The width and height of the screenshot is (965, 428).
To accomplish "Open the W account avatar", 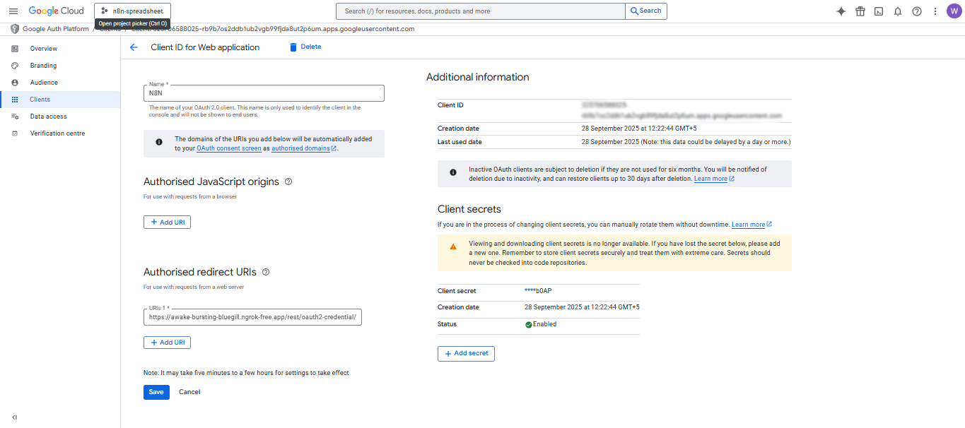I will [x=953, y=11].
